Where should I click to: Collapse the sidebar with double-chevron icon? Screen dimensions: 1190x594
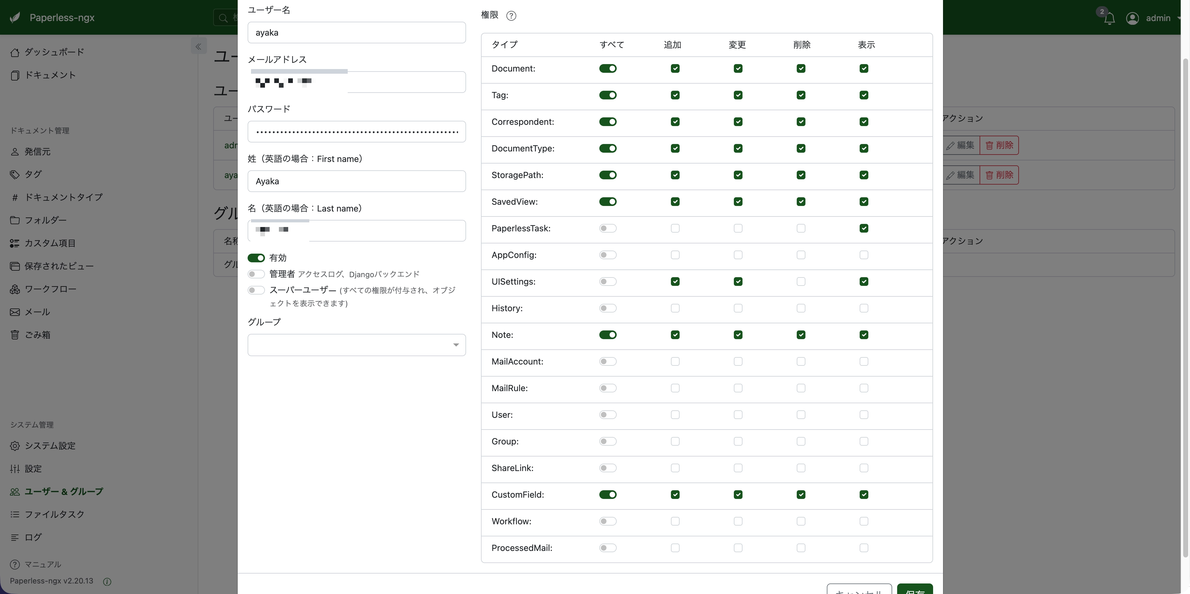click(x=198, y=47)
